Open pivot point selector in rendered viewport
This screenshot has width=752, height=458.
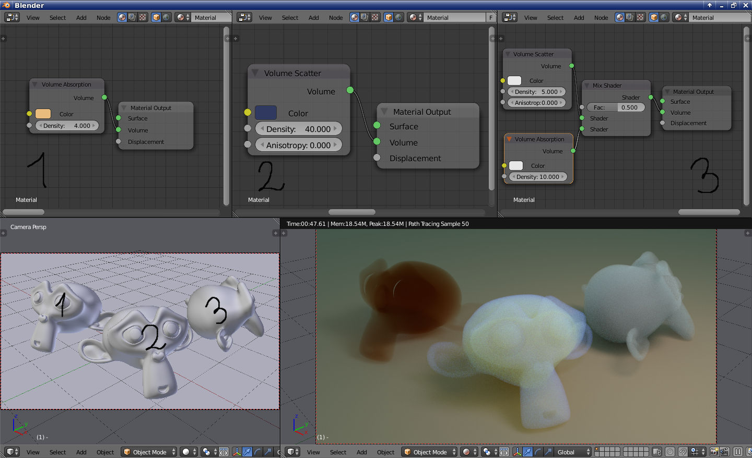tap(490, 452)
